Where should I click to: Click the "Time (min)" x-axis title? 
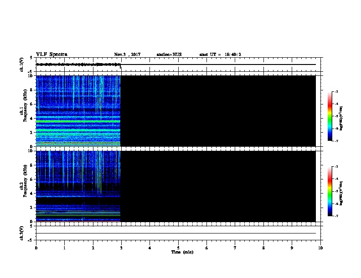(x=182, y=252)
